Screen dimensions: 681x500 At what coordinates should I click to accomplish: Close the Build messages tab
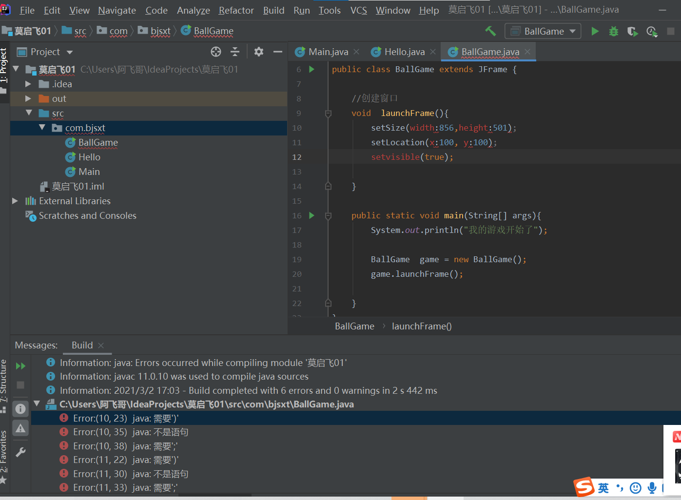(x=101, y=345)
